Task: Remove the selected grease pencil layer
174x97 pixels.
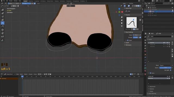Action: click(x=172, y=44)
